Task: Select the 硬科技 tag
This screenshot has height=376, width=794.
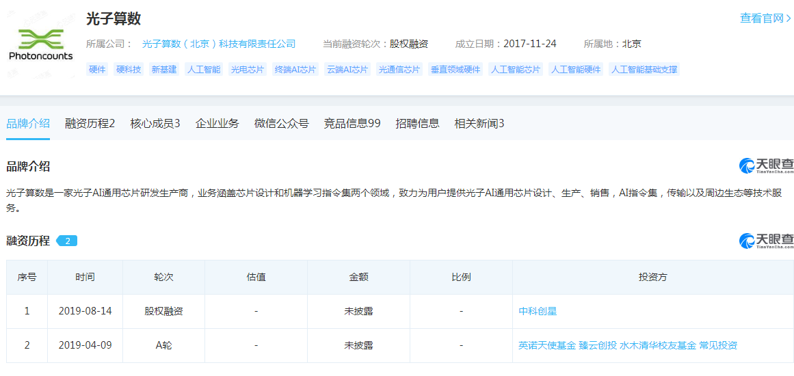Action: [x=129, y=70]
